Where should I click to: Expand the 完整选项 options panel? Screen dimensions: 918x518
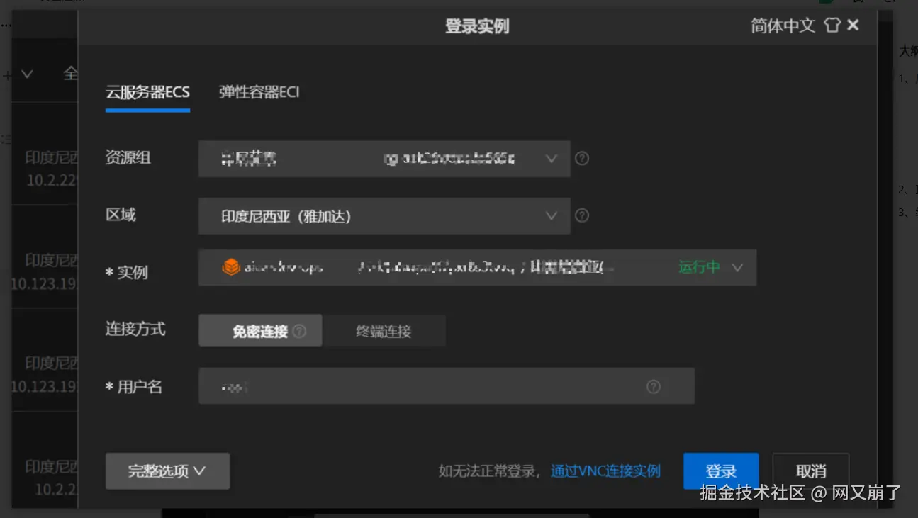pyautogui.click(x=167, y=471)
